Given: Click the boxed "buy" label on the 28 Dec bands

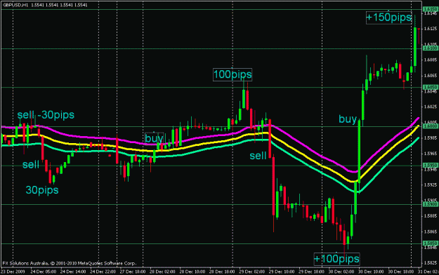Looking at the screenshot, I should coord(154,138).
